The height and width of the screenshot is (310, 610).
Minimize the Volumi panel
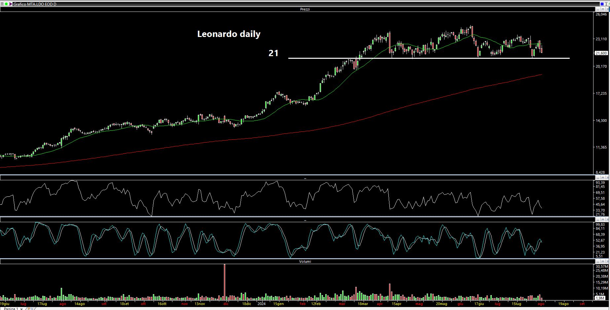(x=597, y=261)
